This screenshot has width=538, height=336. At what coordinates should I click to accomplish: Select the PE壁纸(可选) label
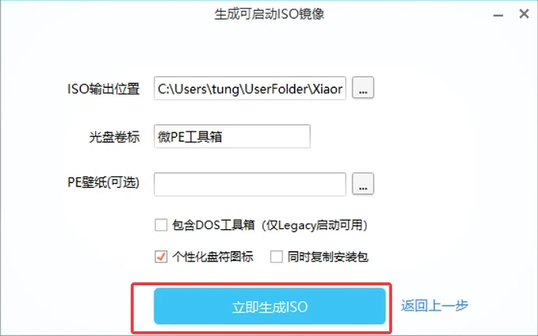click(104, 182)
